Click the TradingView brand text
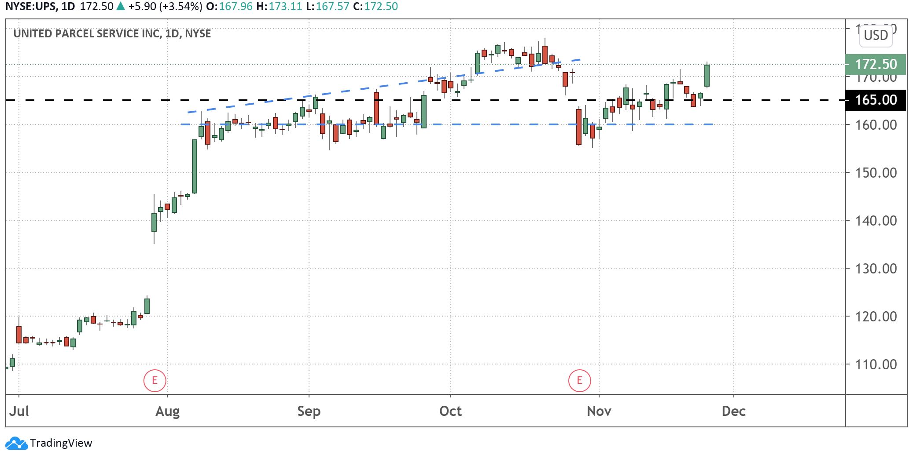The width and height of the screenshot is (913, 459). click(x=61, y=443)
